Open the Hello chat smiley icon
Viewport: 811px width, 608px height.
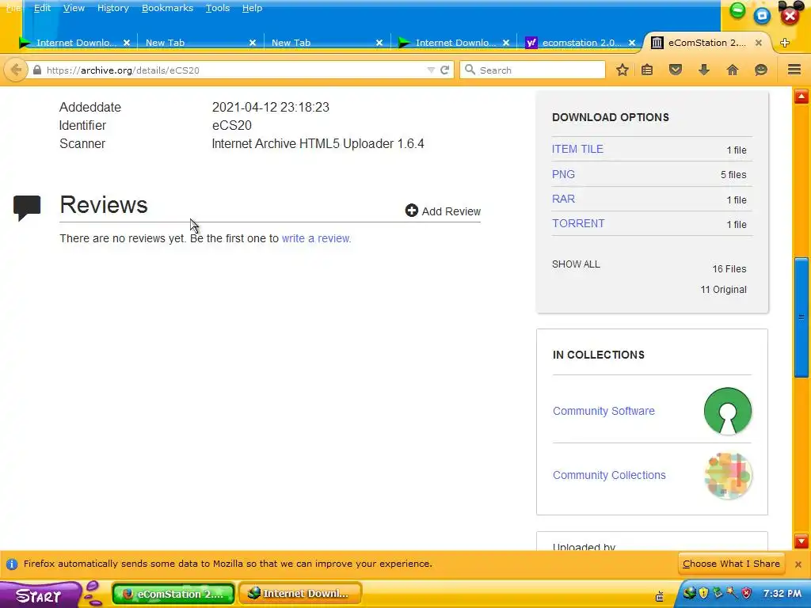click(761, 70)
